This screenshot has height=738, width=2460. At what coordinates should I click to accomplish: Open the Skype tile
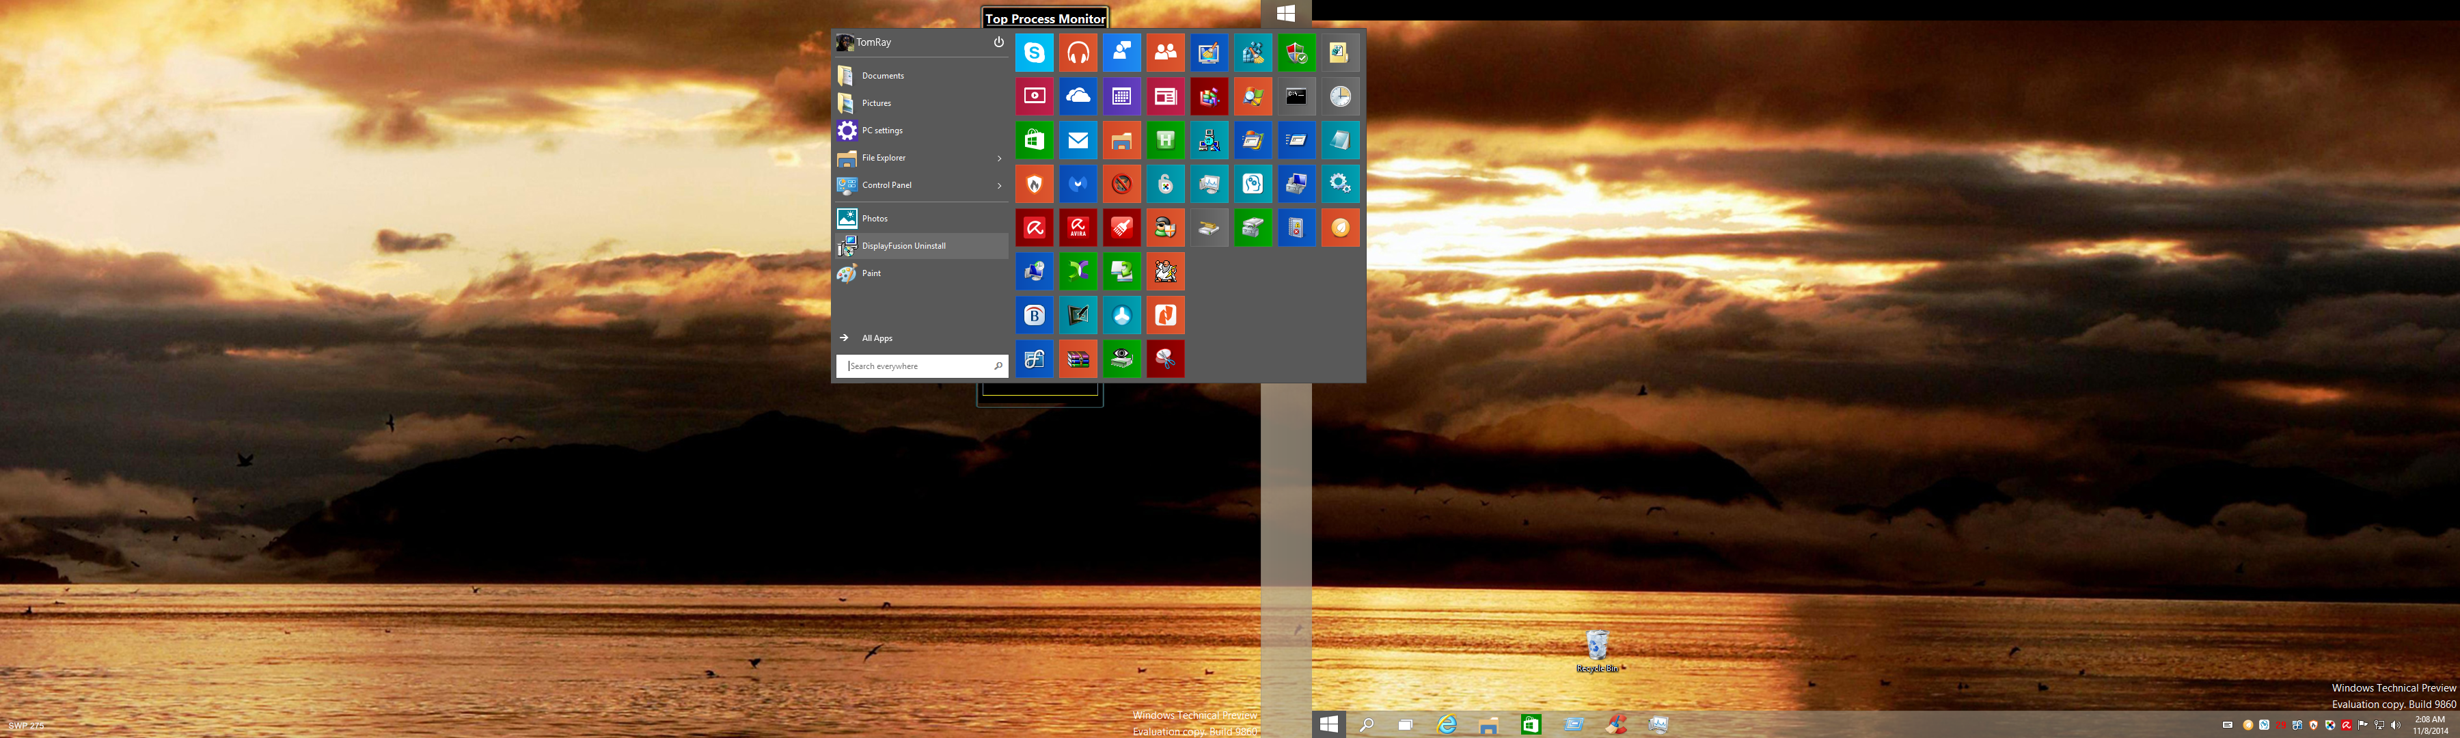click(x=1035, y=53)
